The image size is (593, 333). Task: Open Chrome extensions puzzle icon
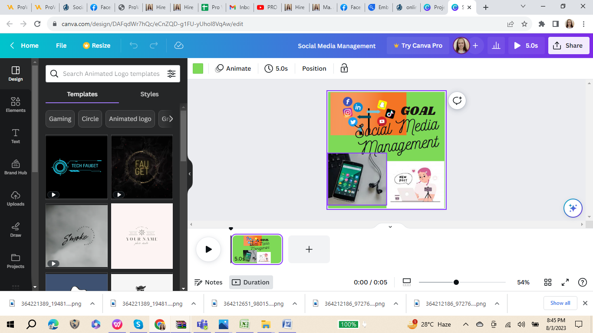(x=541, y=24)
